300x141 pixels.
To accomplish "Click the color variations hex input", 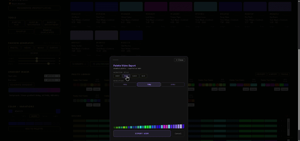I will click(34, 111).
